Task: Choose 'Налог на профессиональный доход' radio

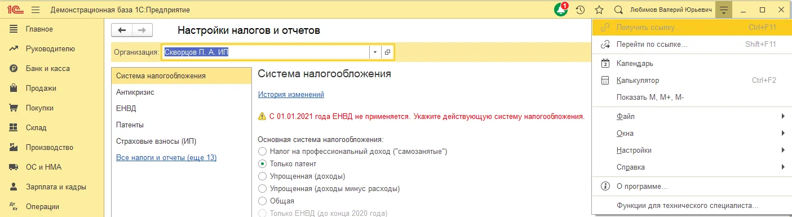Action: click(262, 151)
